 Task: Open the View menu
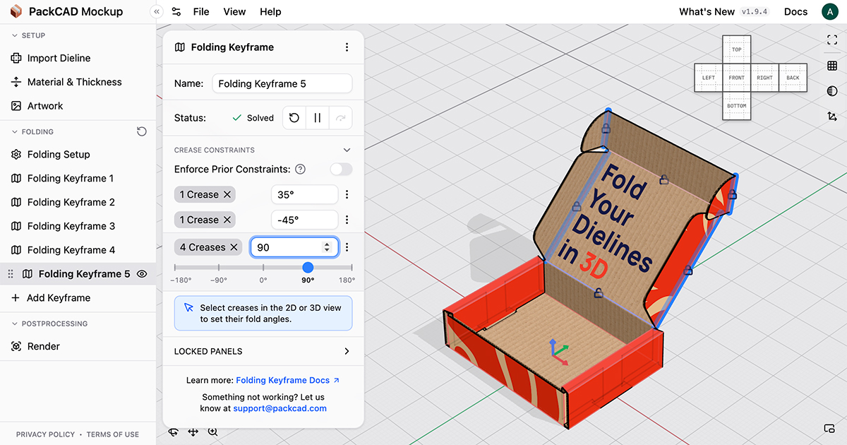point(234,11)
